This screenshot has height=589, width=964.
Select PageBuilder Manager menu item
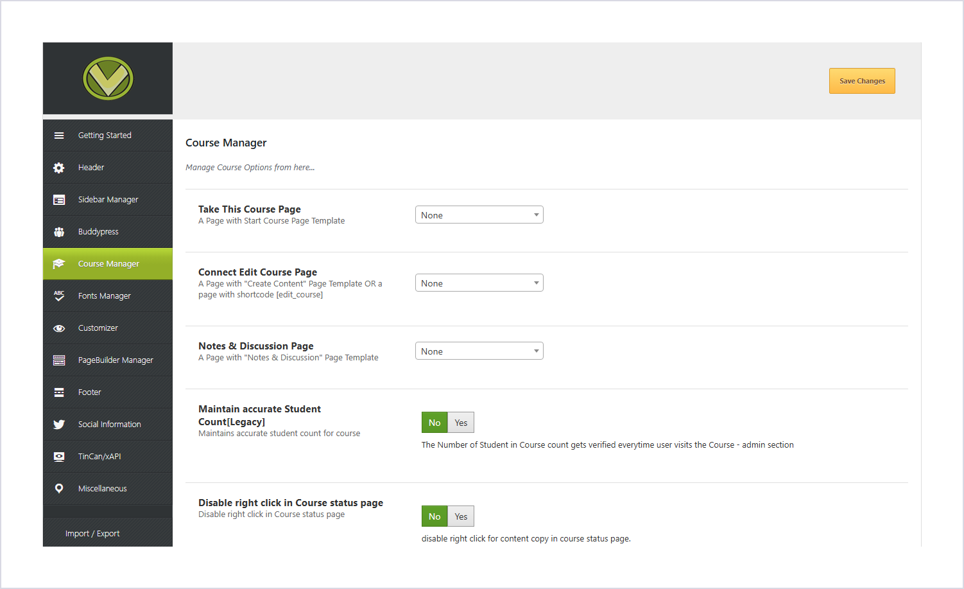[108, 360]
